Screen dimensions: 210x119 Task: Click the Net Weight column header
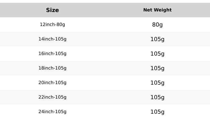tap(157, 10)
